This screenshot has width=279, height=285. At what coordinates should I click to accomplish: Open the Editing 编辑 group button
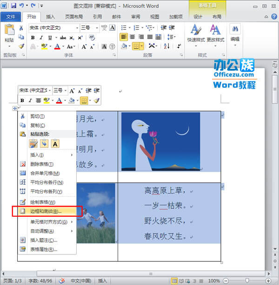coord(235,35)
